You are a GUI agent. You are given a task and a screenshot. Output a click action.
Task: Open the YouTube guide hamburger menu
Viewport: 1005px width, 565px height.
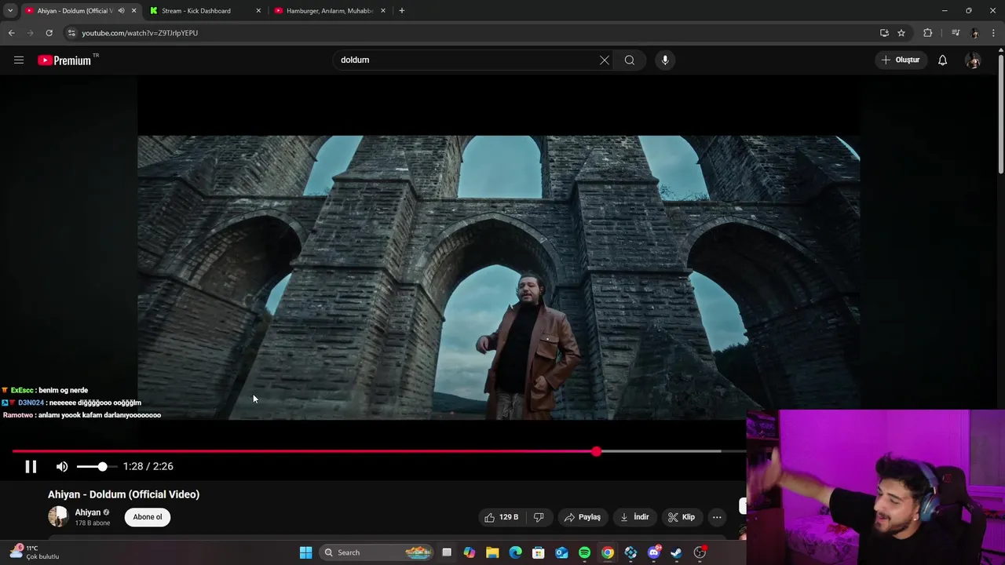click(x=19, y=60)
